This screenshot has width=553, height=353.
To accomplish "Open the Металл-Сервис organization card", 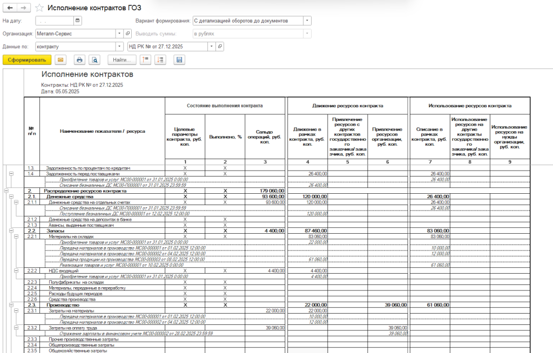I will pos(127,33).
